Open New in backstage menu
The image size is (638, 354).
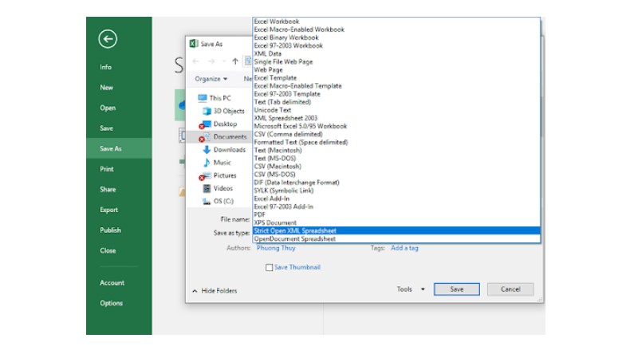[119, 88]
